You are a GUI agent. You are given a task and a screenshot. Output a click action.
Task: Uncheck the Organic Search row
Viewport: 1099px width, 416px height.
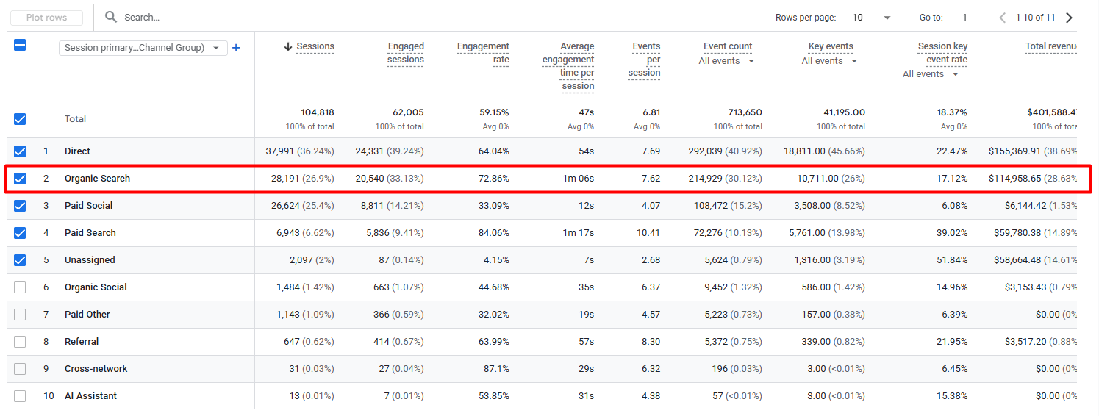click(x=20, y=179)
